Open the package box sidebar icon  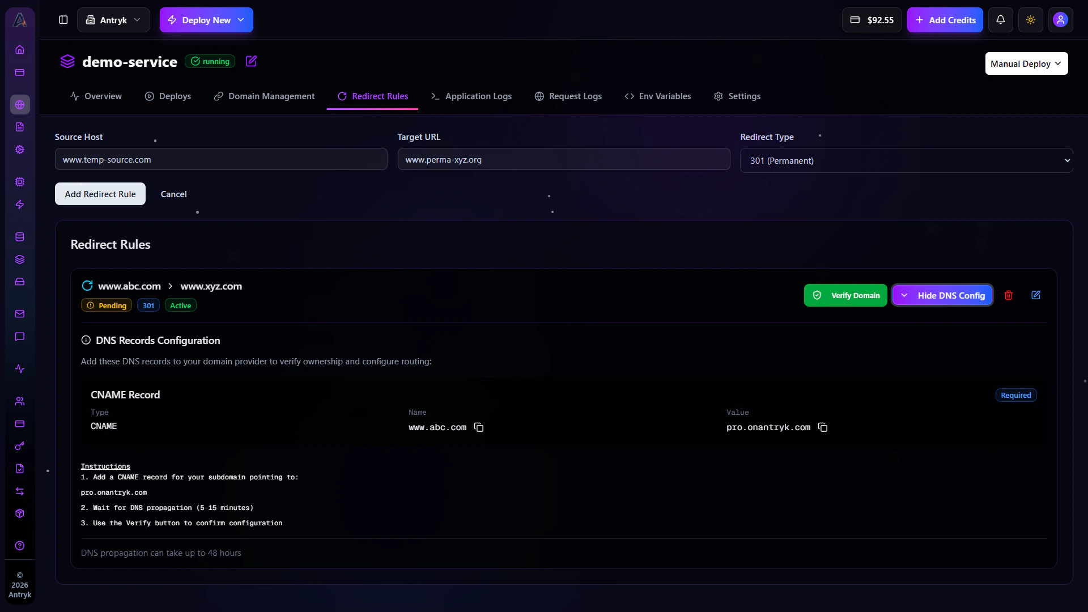(x=20, y=513)
